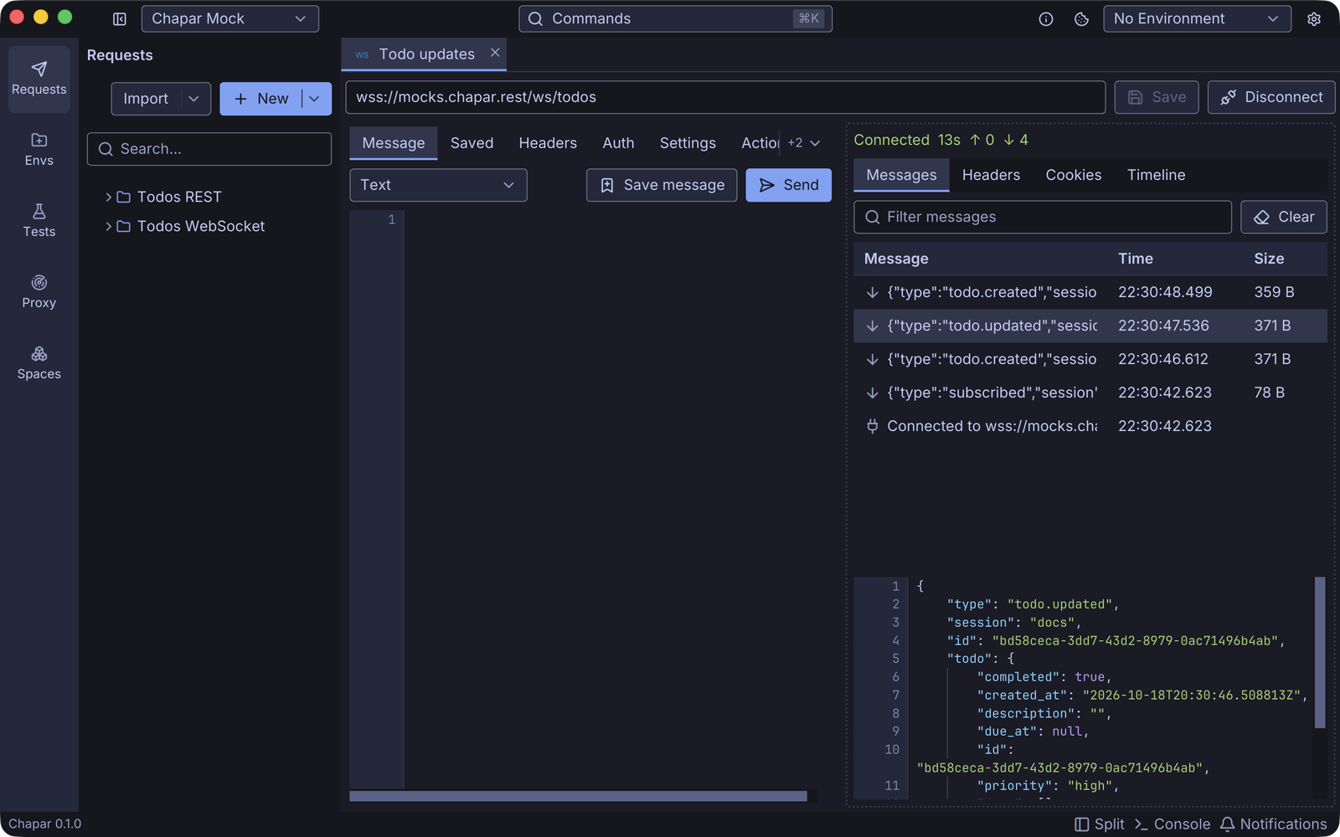Focus the Filter messages field

(x=1043, y=217)
